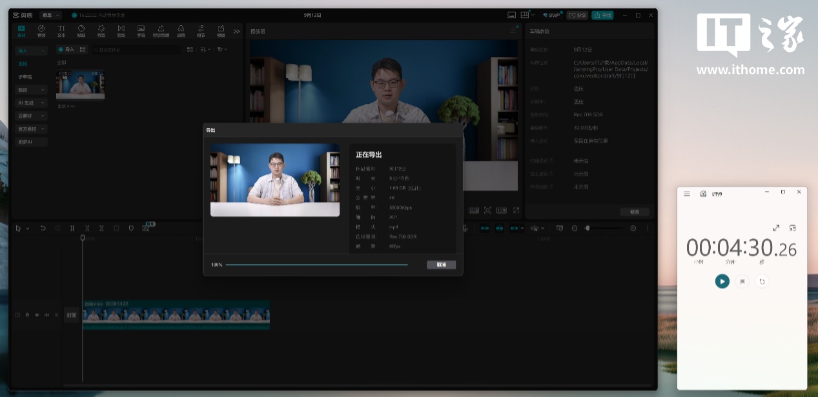This screenshot has height=397, width=818.
Task: Toggle the track lock icon
Action: tap(27, 315)
